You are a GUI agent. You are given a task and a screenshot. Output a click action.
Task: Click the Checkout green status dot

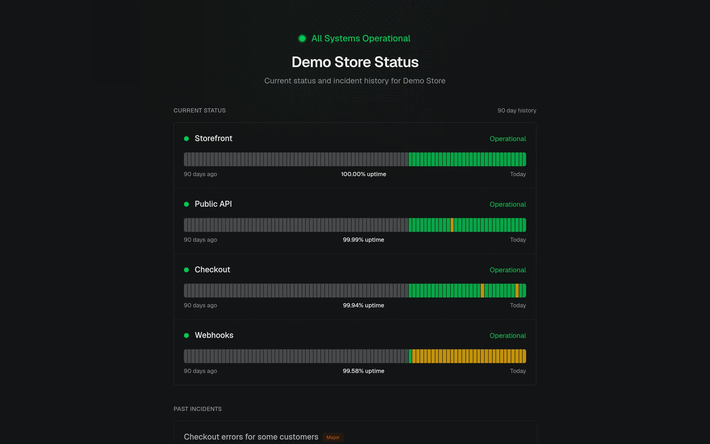(186, 270)
